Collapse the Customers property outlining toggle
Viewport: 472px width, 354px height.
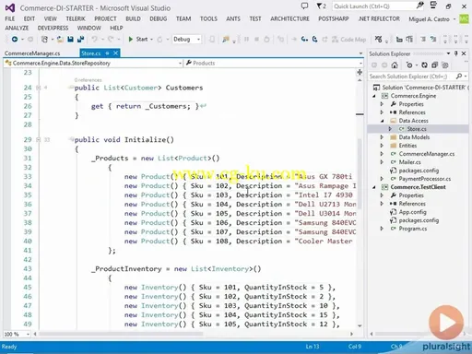[39, 88]
